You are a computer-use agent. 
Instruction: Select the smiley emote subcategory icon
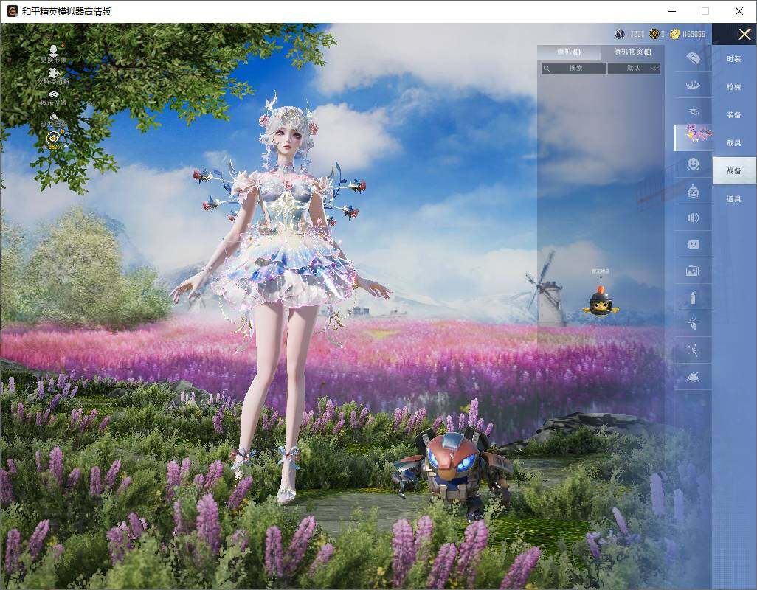tap(693, 164)
